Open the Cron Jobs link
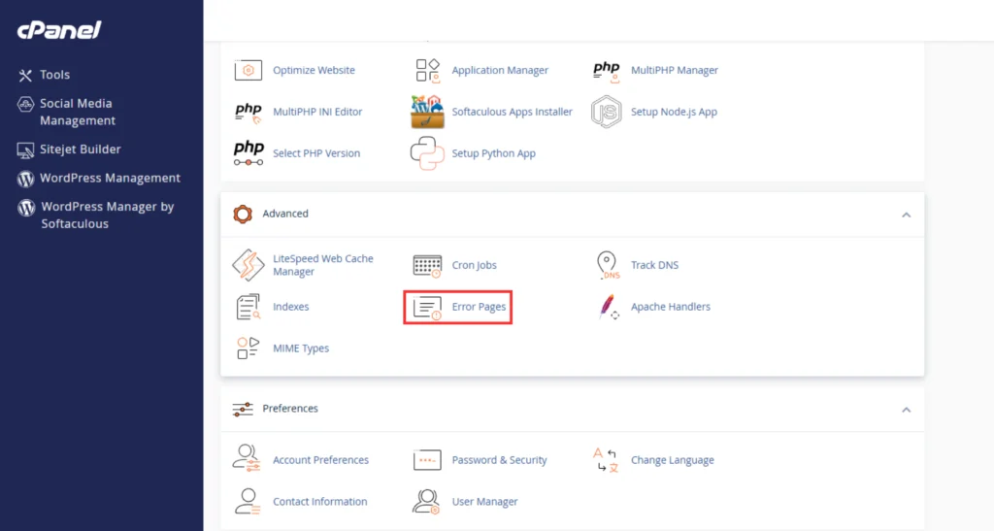Viewport: 994px width, 531px height. [x=474, y=266]
